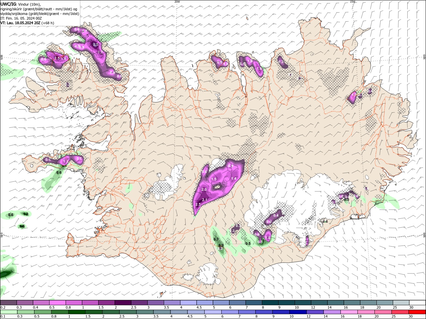Viewport: 426px width, 319px height.
Task: Pick the white 30+ snow legend swatch
Action: tap(417, 303)
